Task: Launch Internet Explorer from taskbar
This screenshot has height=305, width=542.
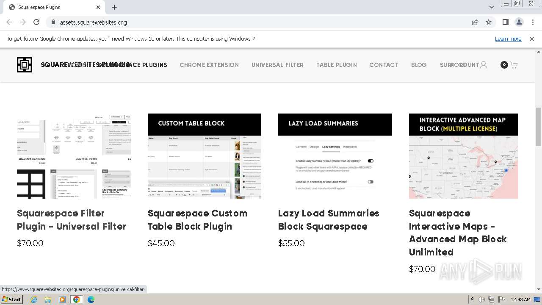Action: (x=33, y=299)
